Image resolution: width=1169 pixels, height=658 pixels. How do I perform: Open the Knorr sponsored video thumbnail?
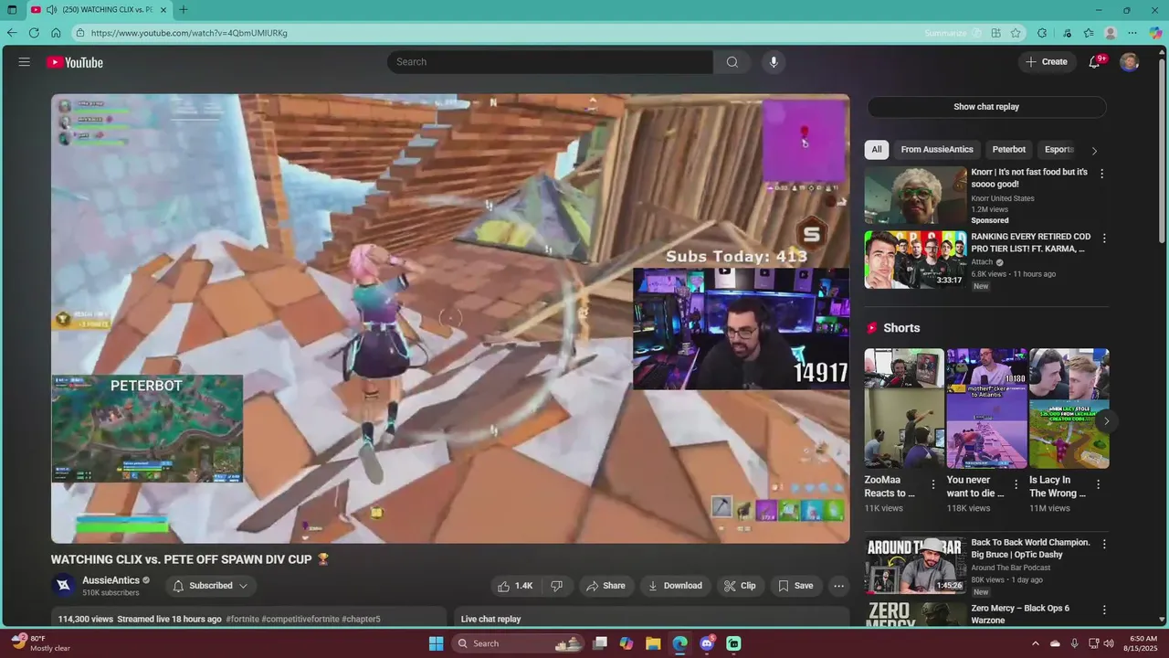915,196
